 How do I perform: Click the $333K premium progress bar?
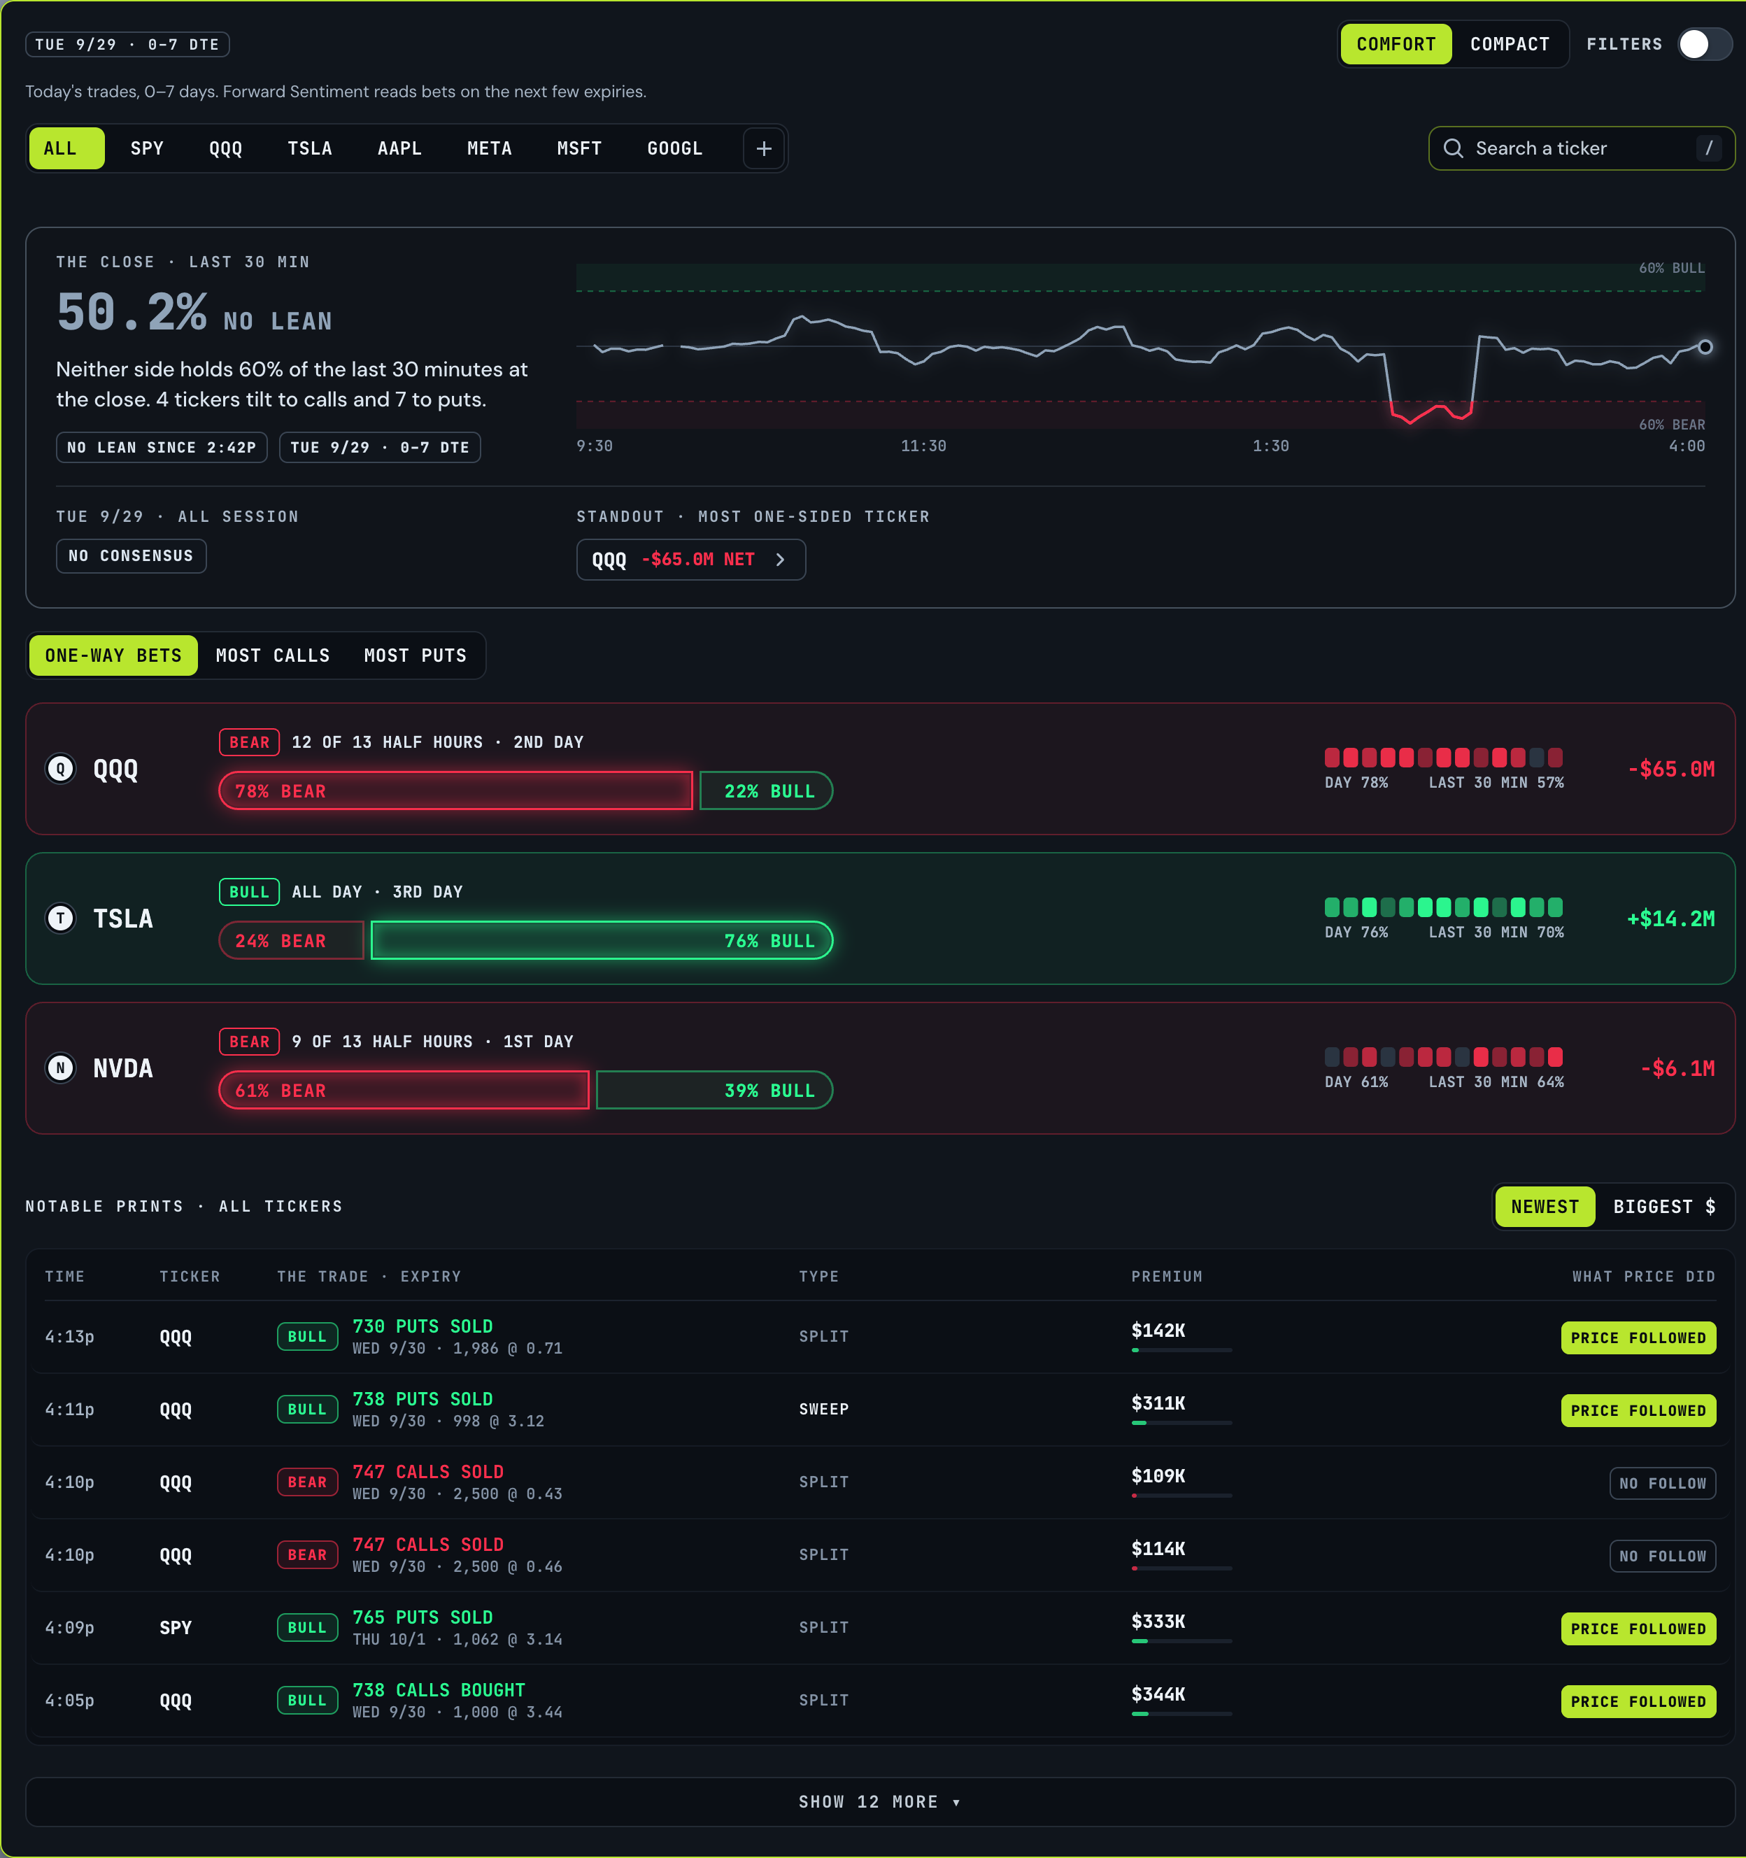point(1181,1641)
